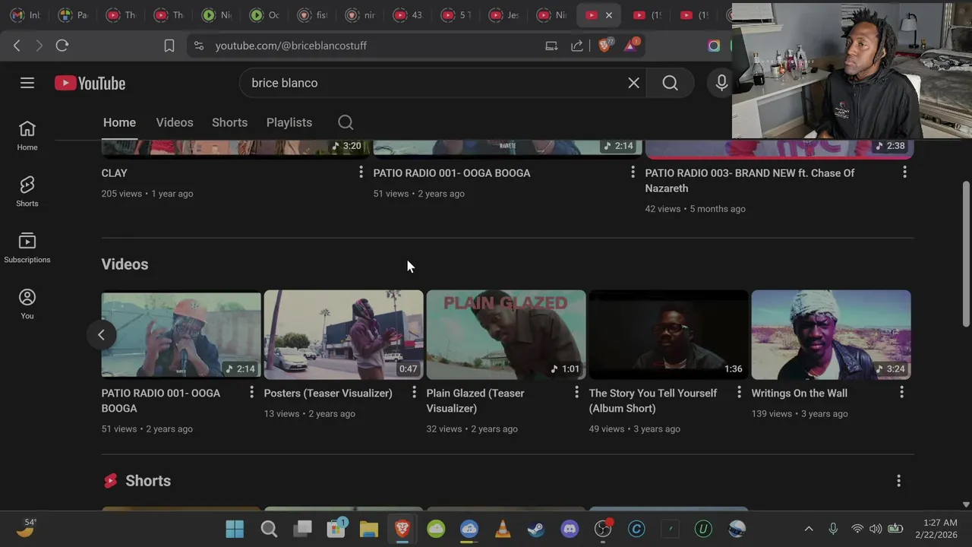Open the Shorts section options menu
The image size is (972, 547).
tap(898, 481)
